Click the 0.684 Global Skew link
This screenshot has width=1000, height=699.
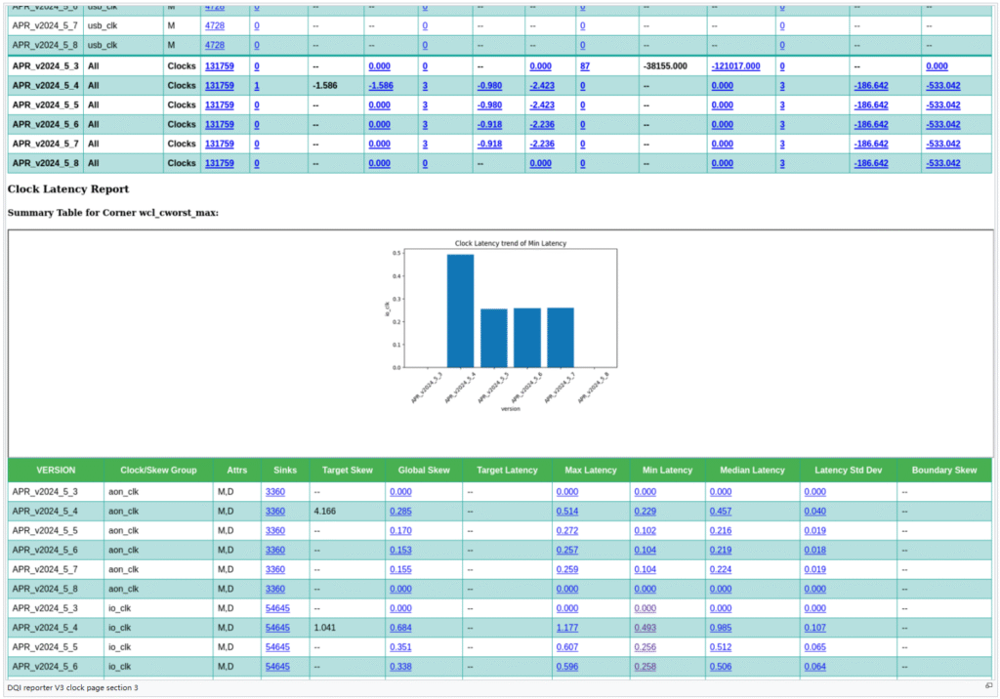400,627
